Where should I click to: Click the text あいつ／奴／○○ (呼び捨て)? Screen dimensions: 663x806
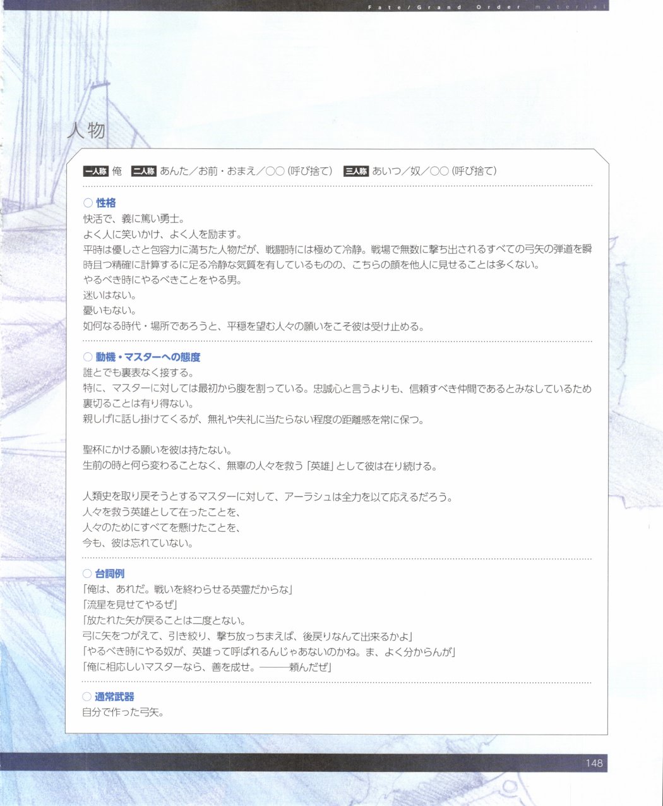pos(434,171)
